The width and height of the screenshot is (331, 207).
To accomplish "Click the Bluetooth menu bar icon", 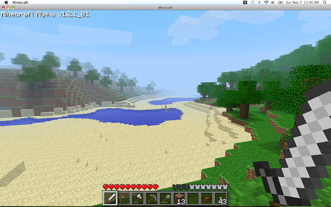I will click(259, 2).
